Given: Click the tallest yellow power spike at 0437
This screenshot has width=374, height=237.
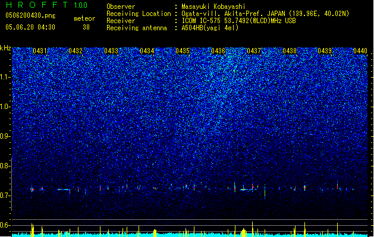Looking at the screenshot, I should [252, 228].
